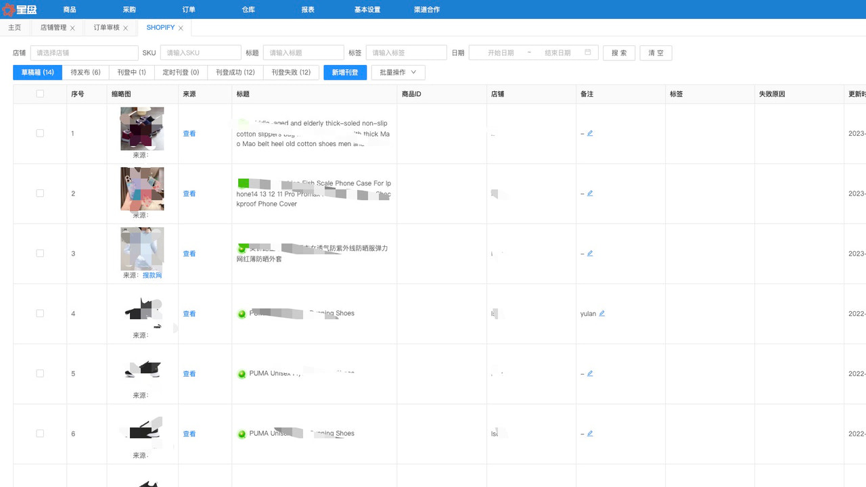866x487 pixels.
Task: Switch to the 订单审核 tab
Action: coord(106,28)
